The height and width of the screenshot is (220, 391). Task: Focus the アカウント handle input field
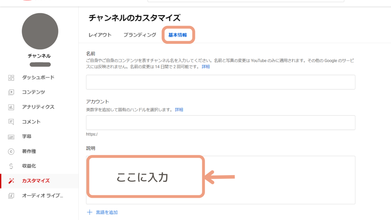point(221,123)
